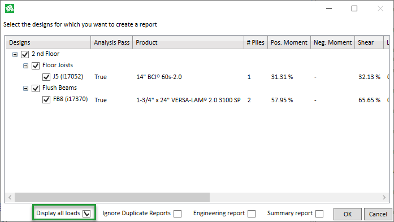Click Analysis Pass True in J5 row
The width and height of the screenshot is (394, 222).
tap(101, 77)
